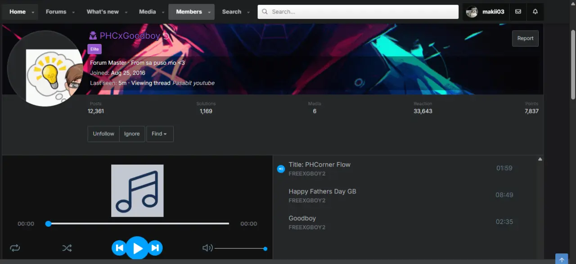
Task: Click the Elite user badge icon beside PHCxGoodboy
Action: coord(93,36)
